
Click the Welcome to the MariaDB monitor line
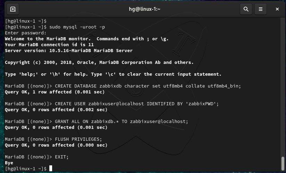pos(87,39)
